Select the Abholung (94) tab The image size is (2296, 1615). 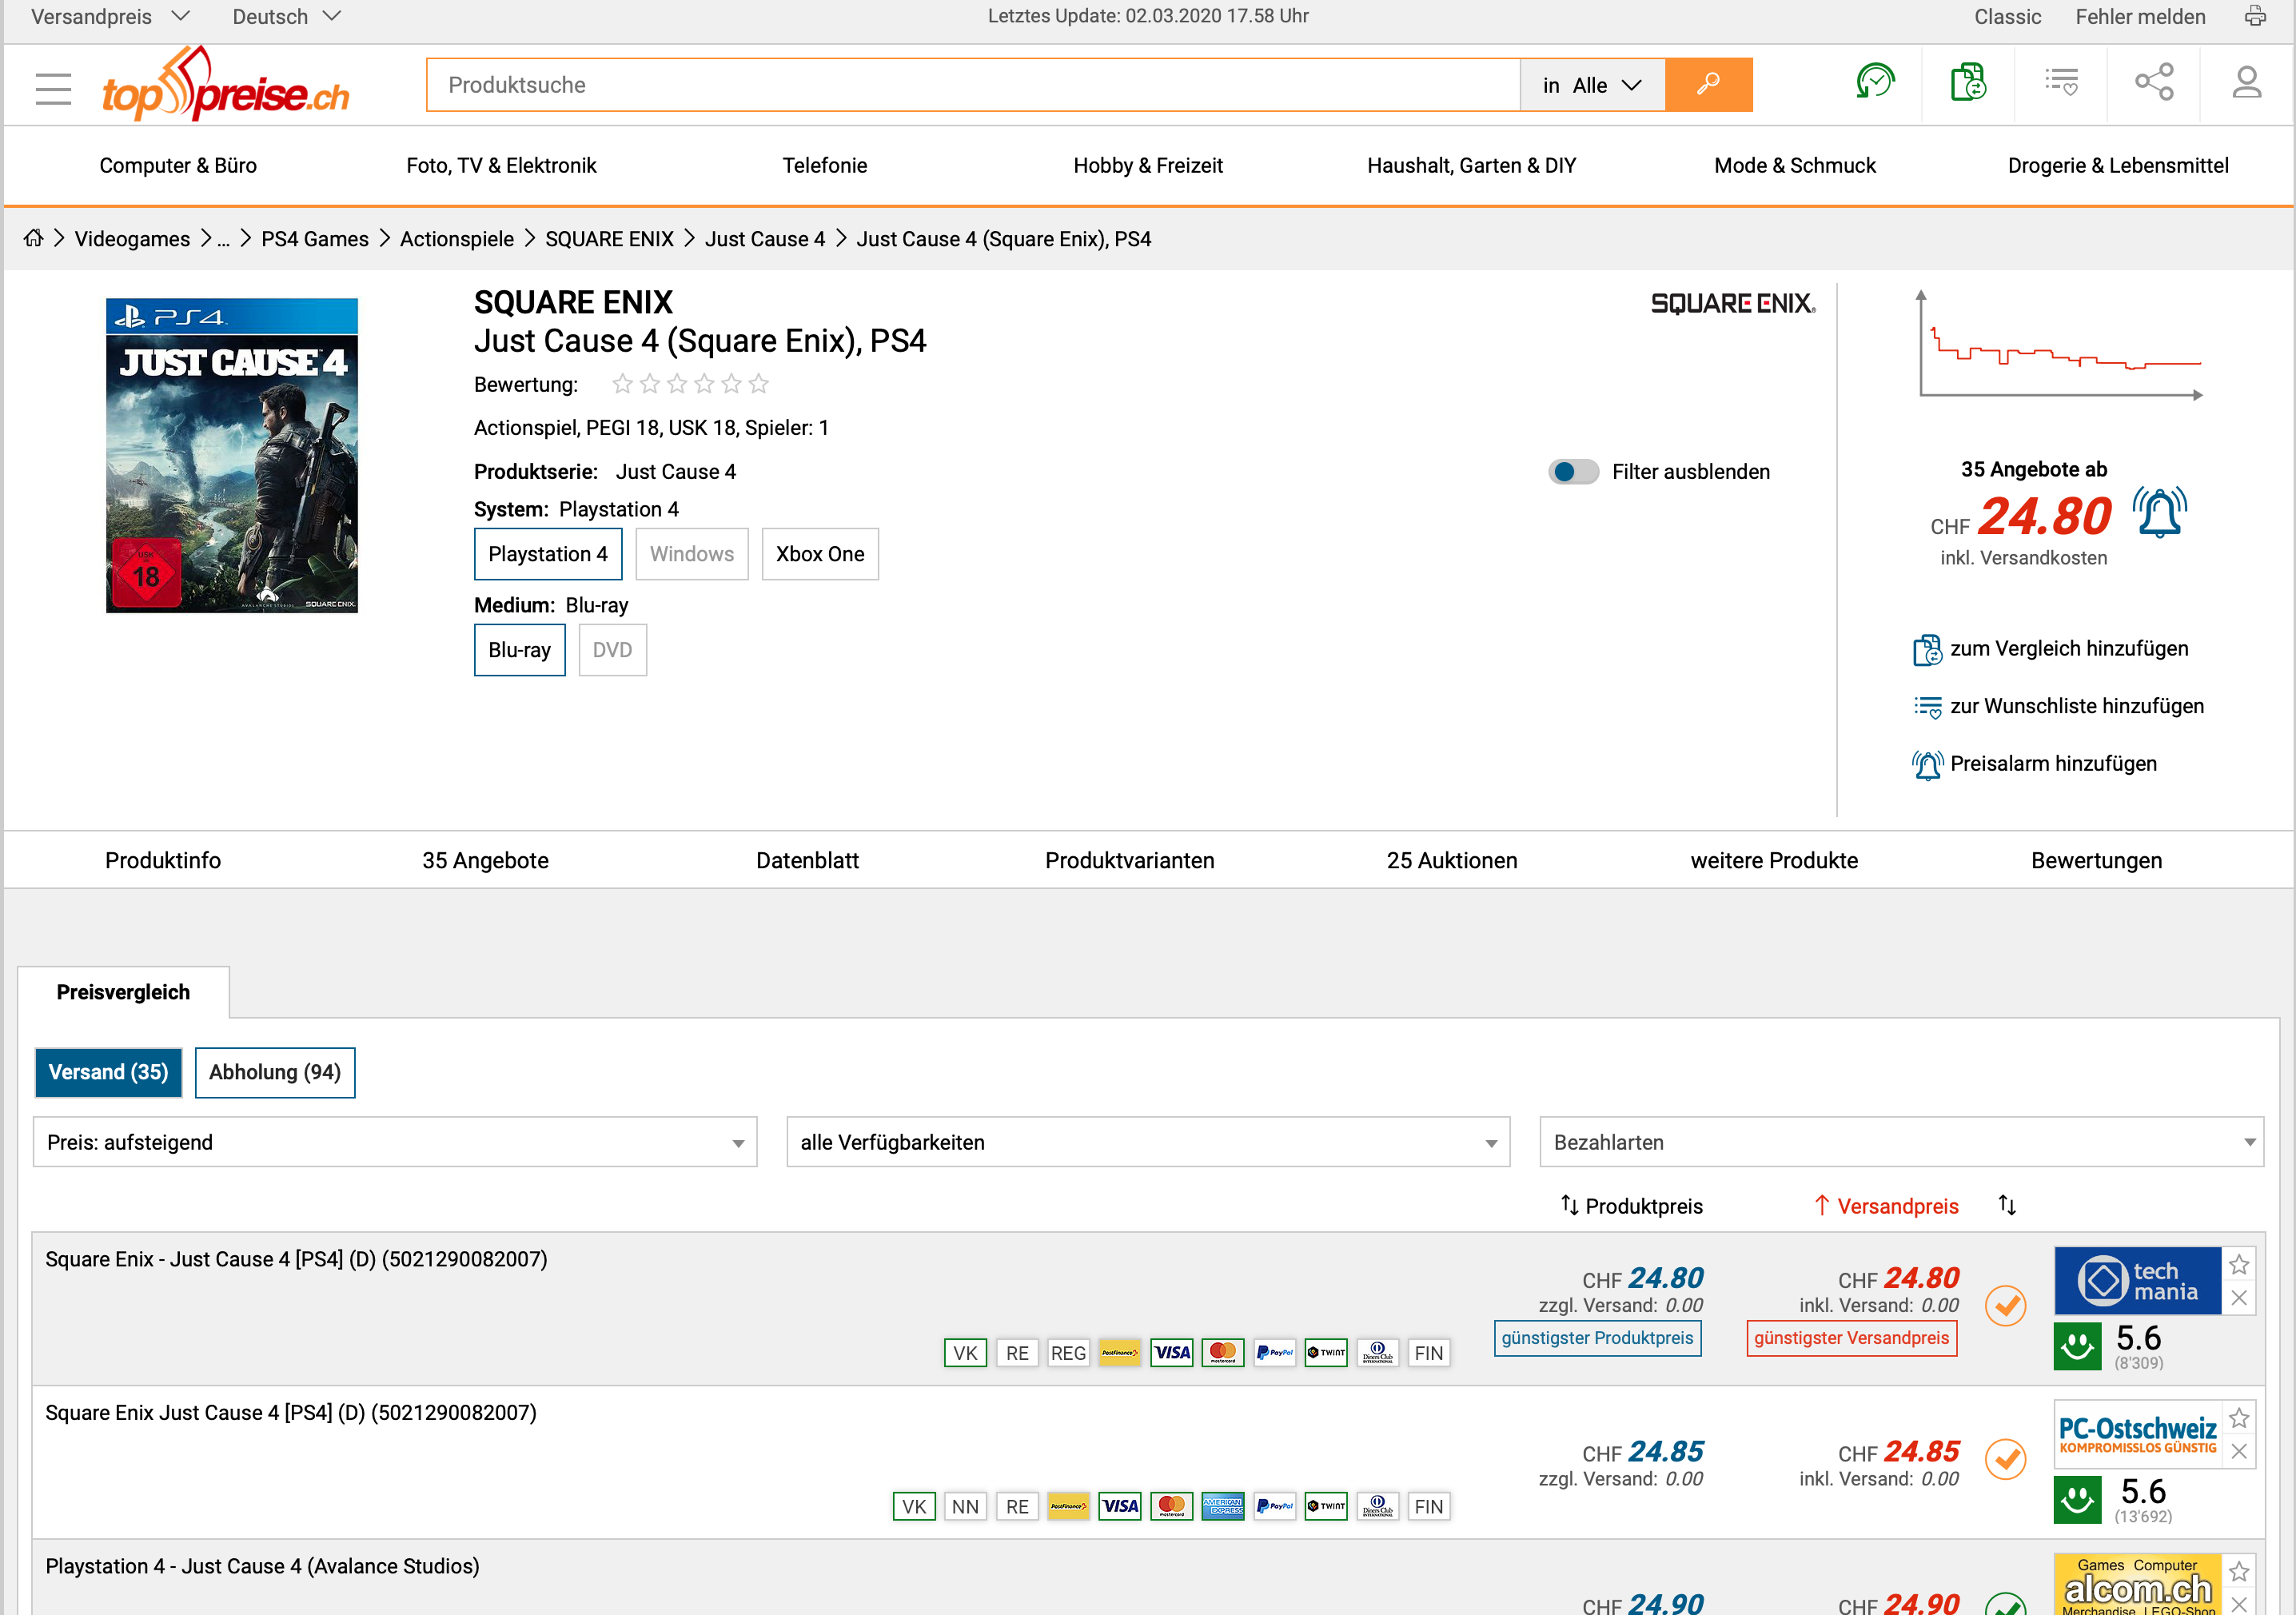click(275, 1072)
